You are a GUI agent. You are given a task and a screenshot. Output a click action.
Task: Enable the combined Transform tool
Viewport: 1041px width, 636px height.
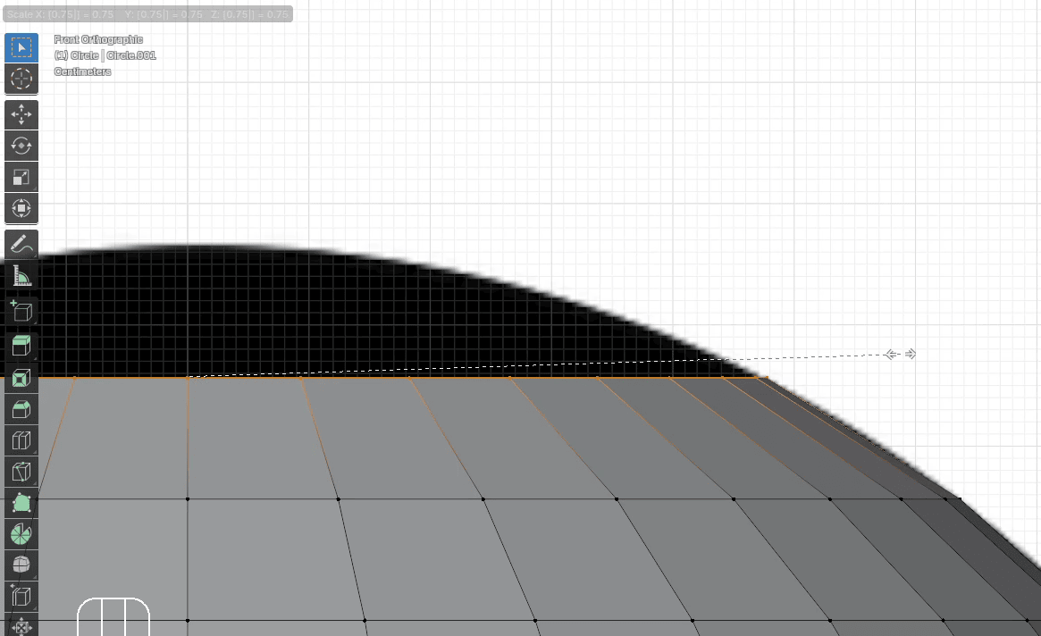tap(21, 208)
